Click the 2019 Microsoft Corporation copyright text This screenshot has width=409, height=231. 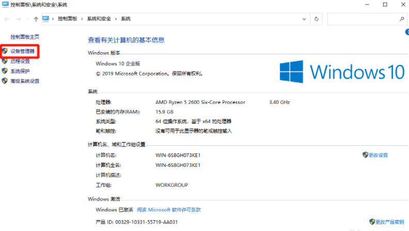[x=149, y=74]
